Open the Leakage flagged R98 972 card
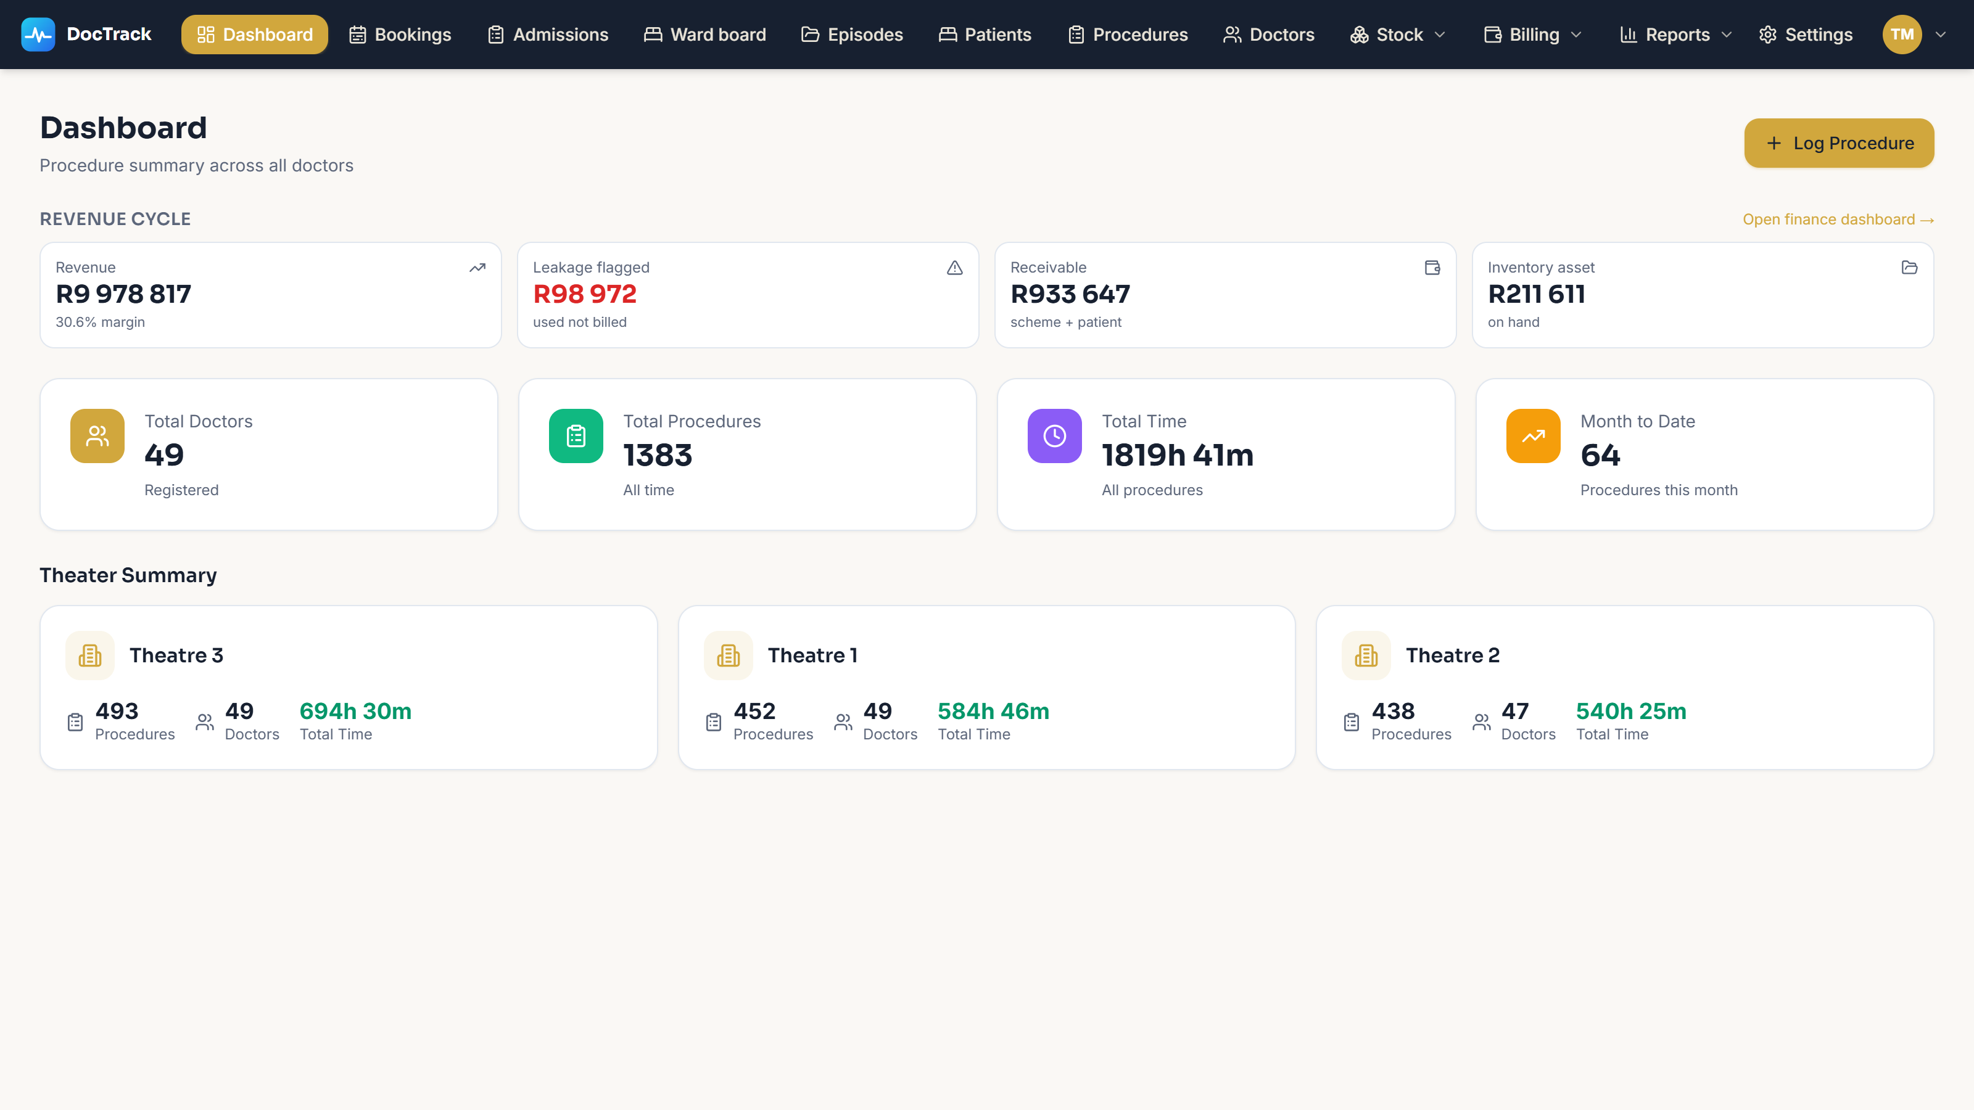Viewport: 1974px width, 1110px height. pos(748,295)
